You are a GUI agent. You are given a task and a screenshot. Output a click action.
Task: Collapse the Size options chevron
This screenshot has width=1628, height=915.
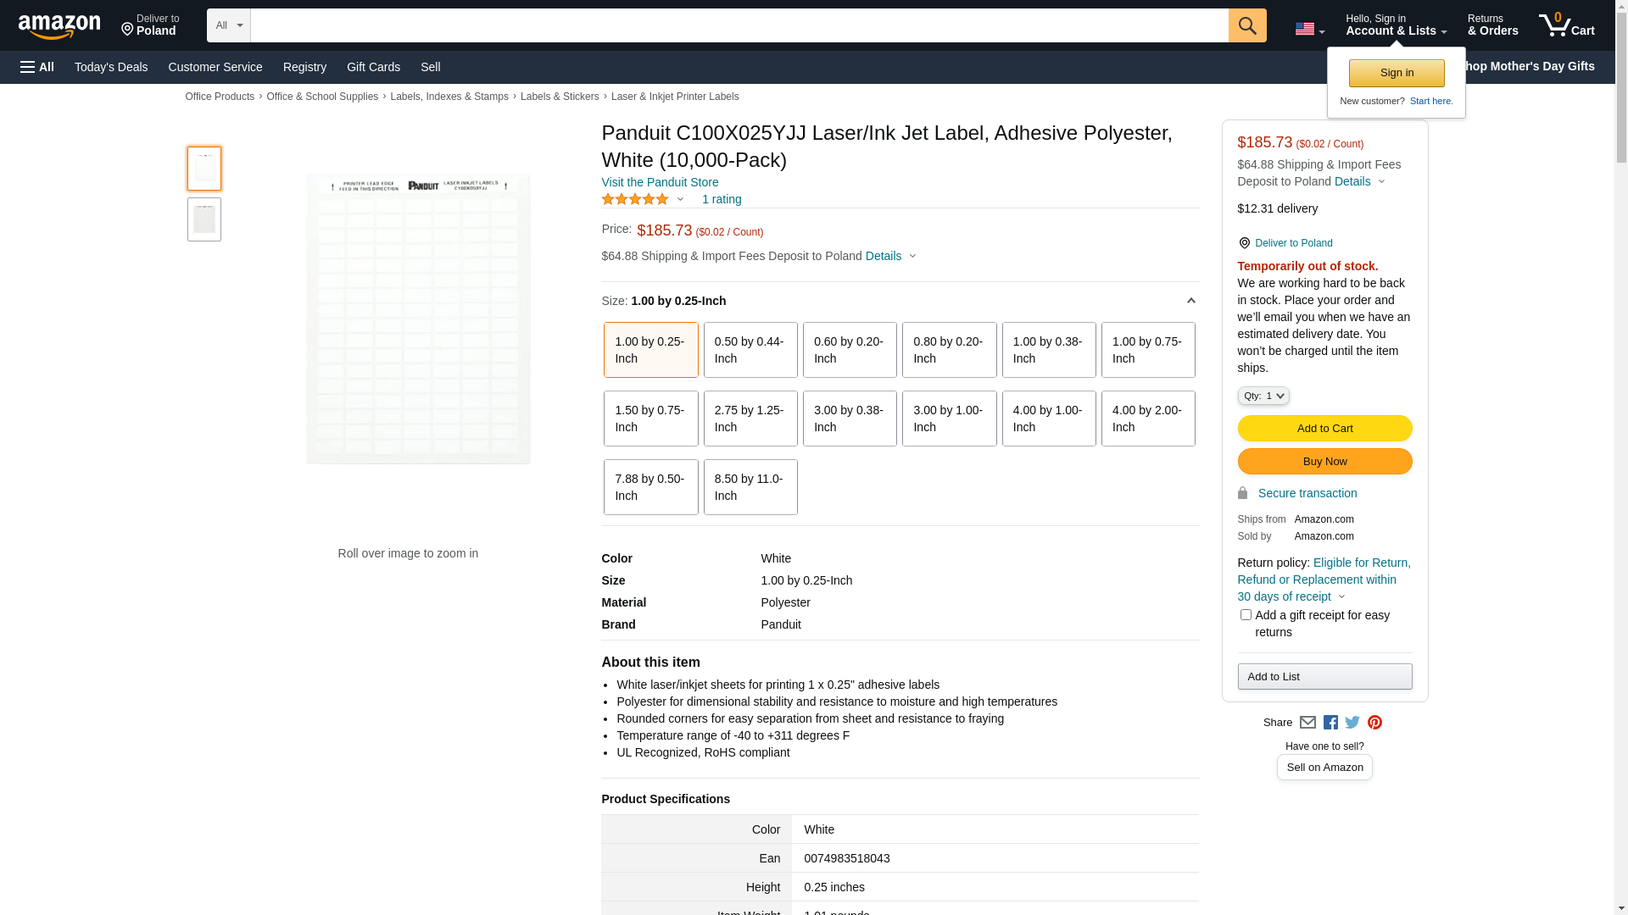(1190, 301)
